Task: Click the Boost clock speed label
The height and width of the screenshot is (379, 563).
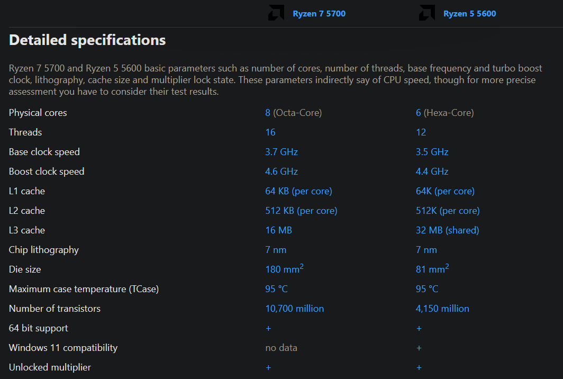Action: pyautogui.click(x=47, y=172)
